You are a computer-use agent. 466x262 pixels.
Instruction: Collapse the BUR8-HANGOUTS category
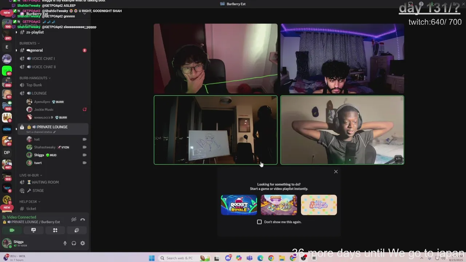[x=35, y=78]
